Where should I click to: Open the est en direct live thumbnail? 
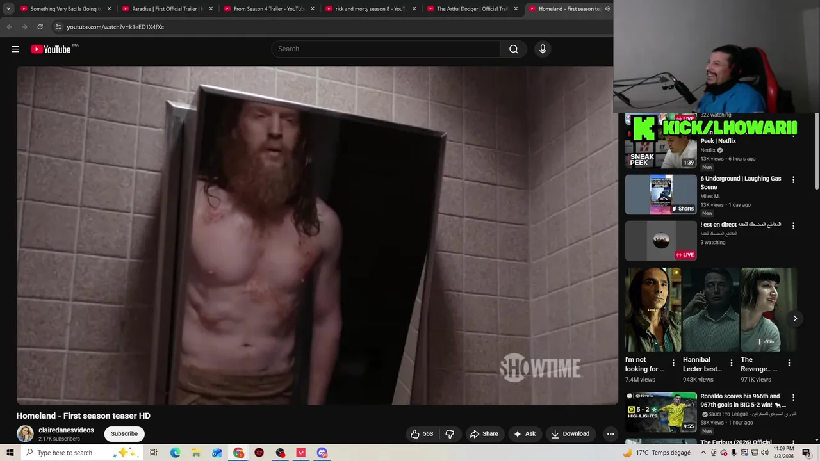click(x=660, y=241)
